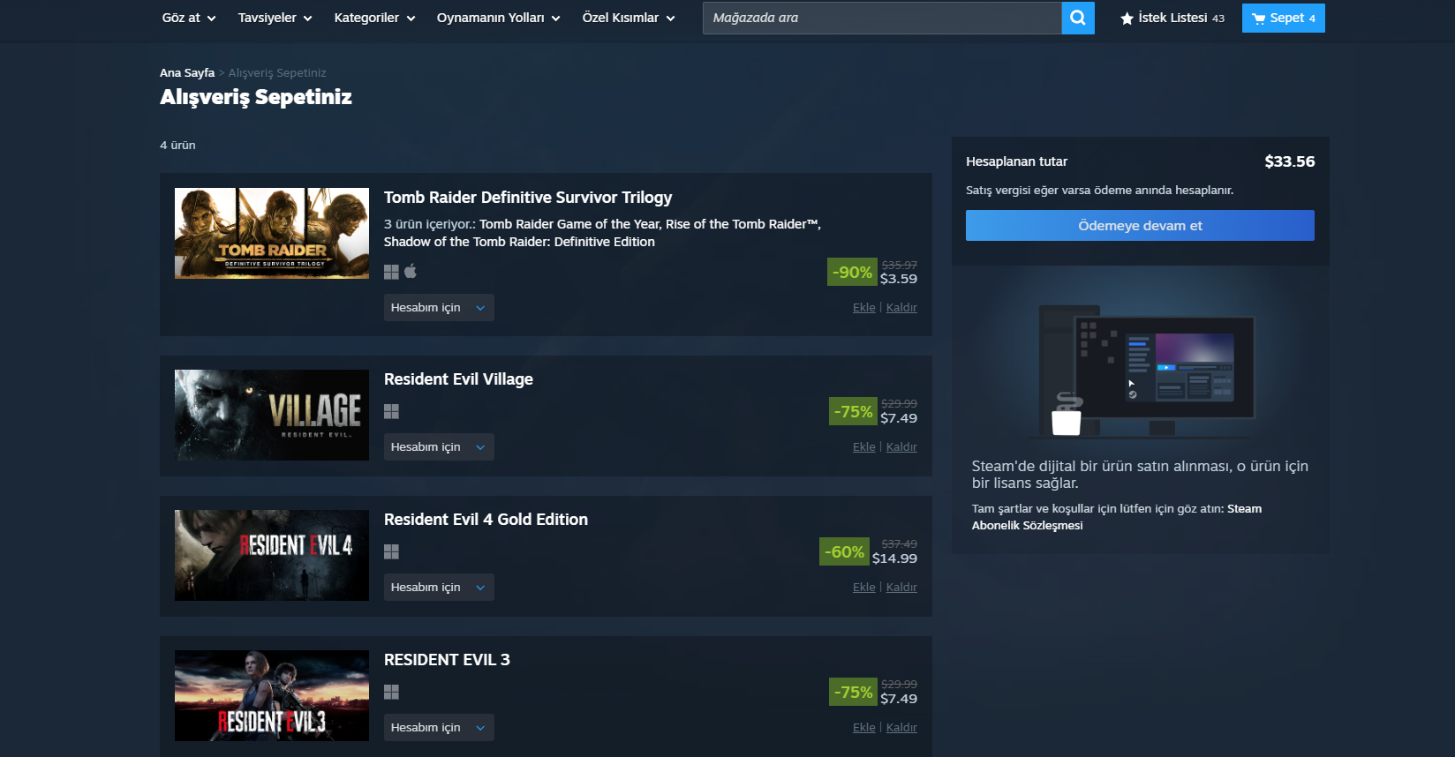Open the Resident Evil Village thumbnail
This screenshot has height=757, width=1455.
272,415
